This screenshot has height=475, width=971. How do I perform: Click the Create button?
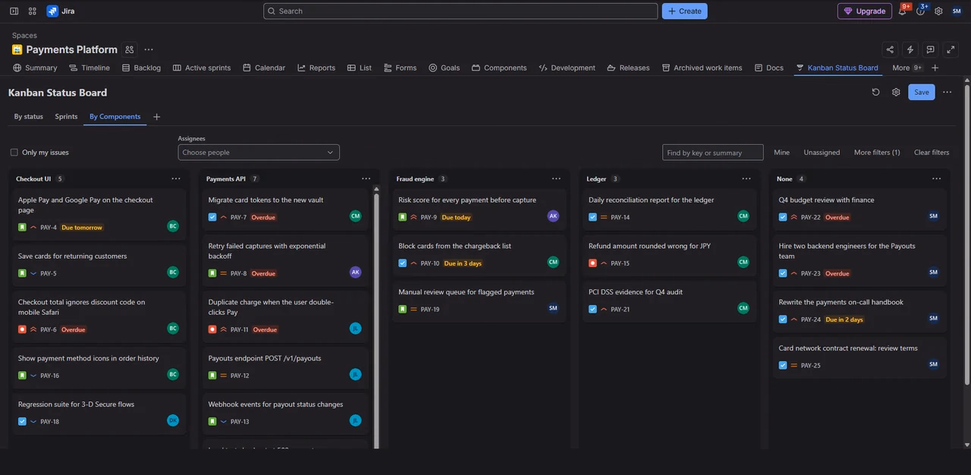click(x=684, y=11)
